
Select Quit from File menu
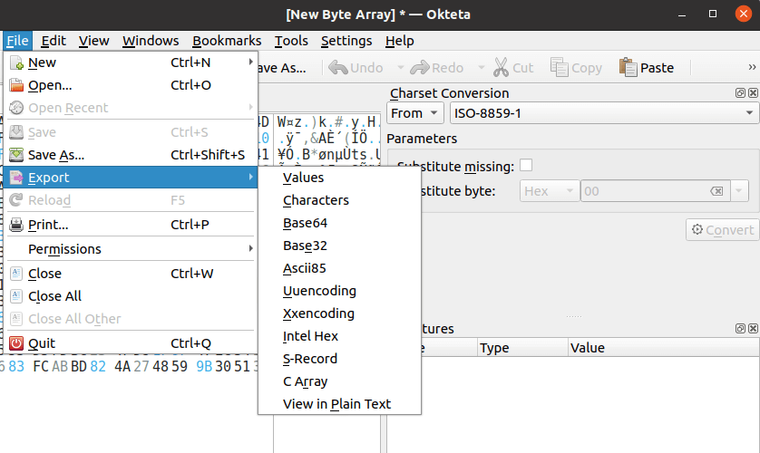pyautogui.click(x=131, y=343)
